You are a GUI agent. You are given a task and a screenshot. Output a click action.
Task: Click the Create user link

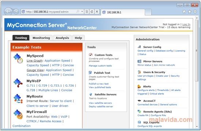point(162,76)
